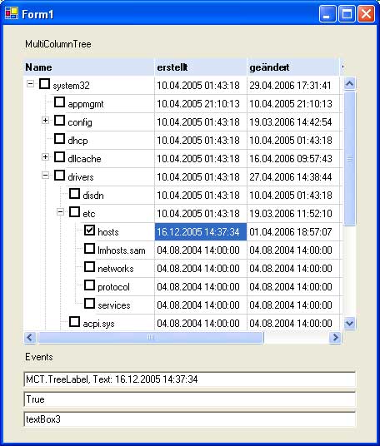
Task: Collapse the etc folder node
Action: pos(60,212)
